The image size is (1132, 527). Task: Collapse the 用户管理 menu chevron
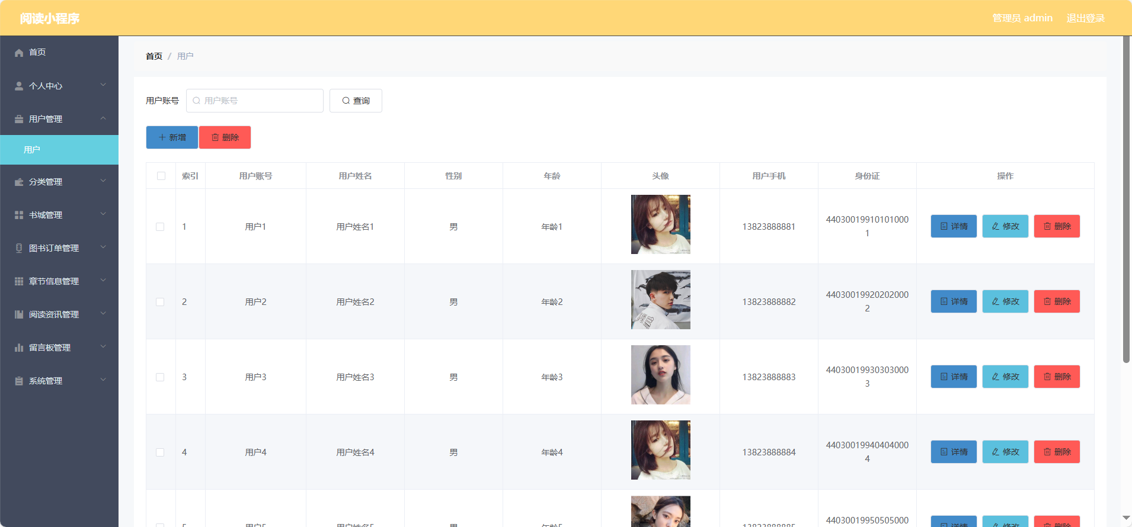coord(103,118)
